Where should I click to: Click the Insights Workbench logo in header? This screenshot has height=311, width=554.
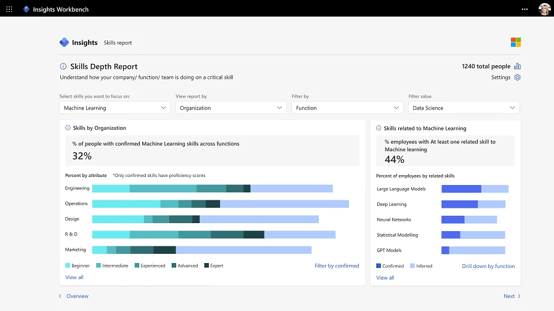click(26, 9)
